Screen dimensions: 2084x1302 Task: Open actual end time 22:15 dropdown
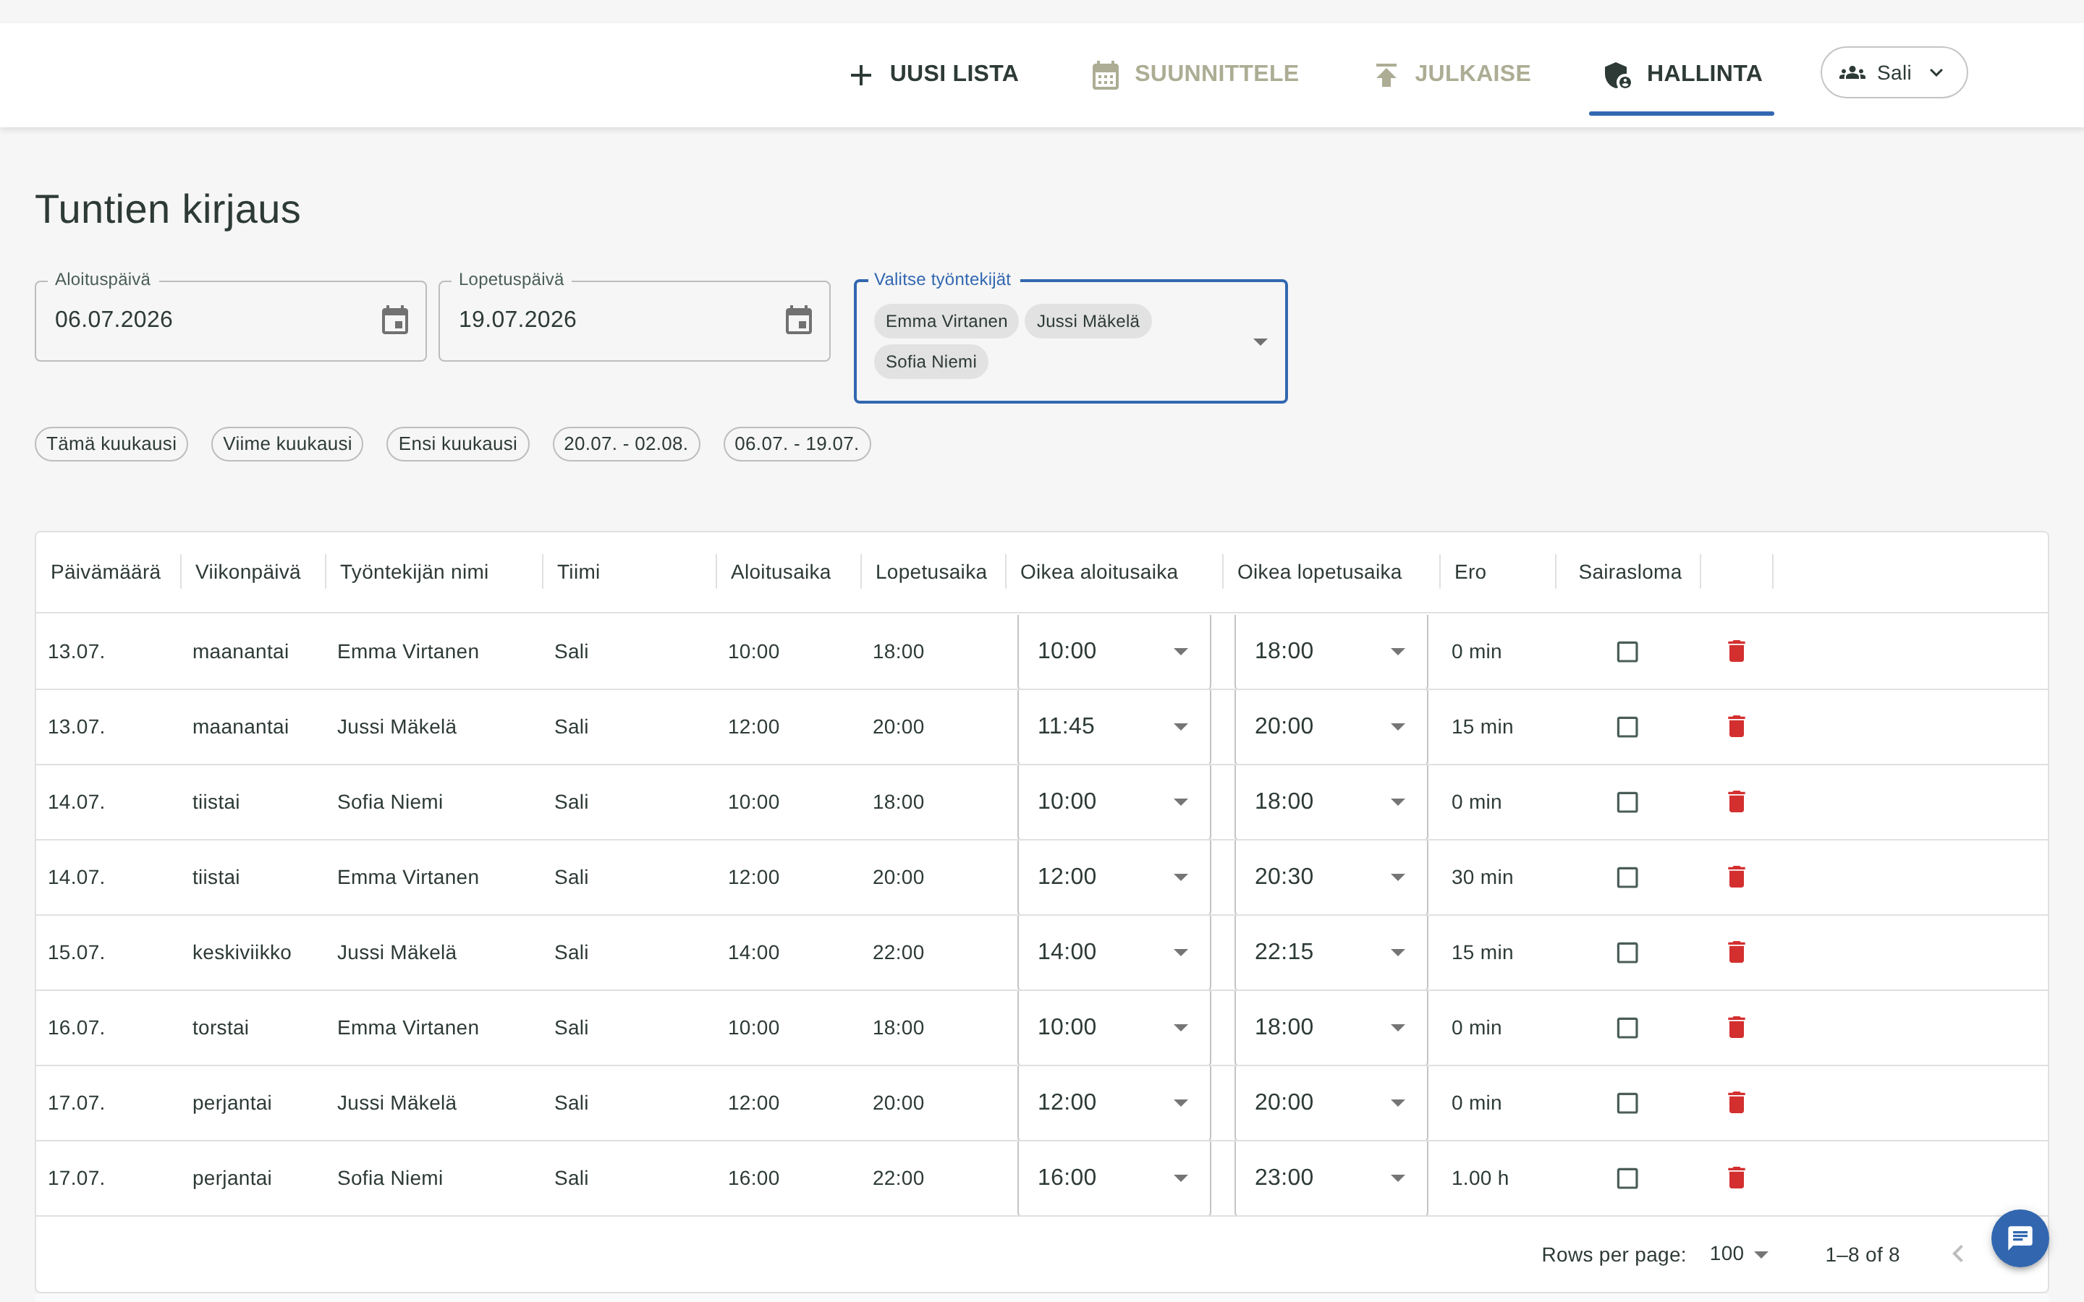[1331, 953]
